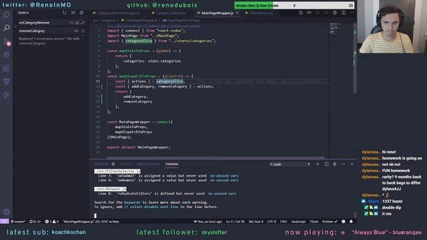This screenshot has width=427, height=240.
Task: Toggle Use Regular Expression in search field
Action: [83, 23]
